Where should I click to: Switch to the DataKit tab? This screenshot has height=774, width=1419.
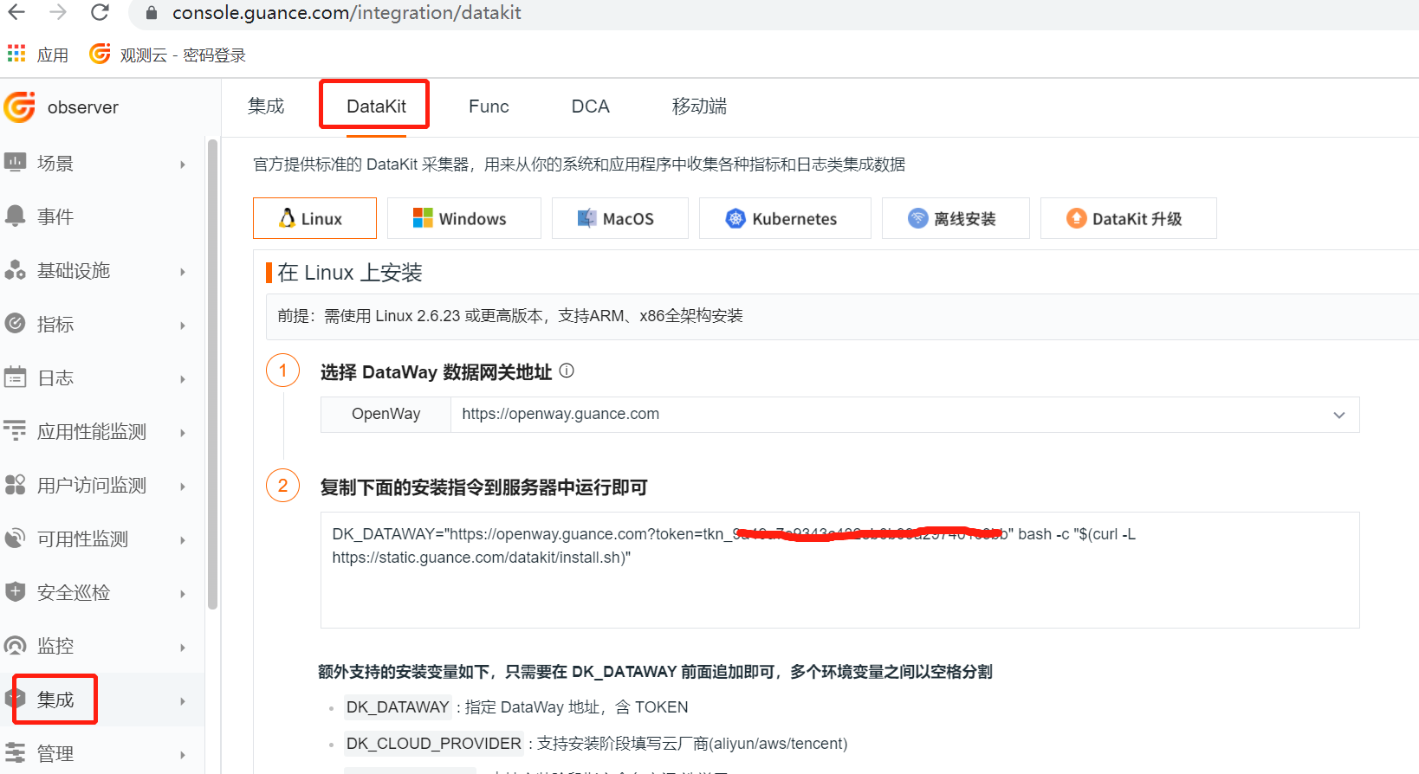pos(376,106)
